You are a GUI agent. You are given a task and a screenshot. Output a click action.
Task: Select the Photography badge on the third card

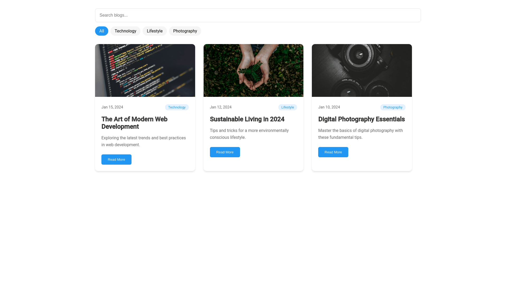tap(393, 107)
